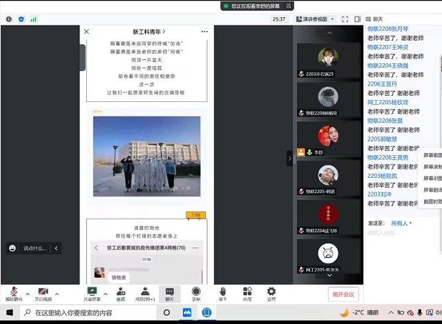Open blue phone app icon on taskbar
Viewport: 442px width, 324px height.
[x=206, y=312]
